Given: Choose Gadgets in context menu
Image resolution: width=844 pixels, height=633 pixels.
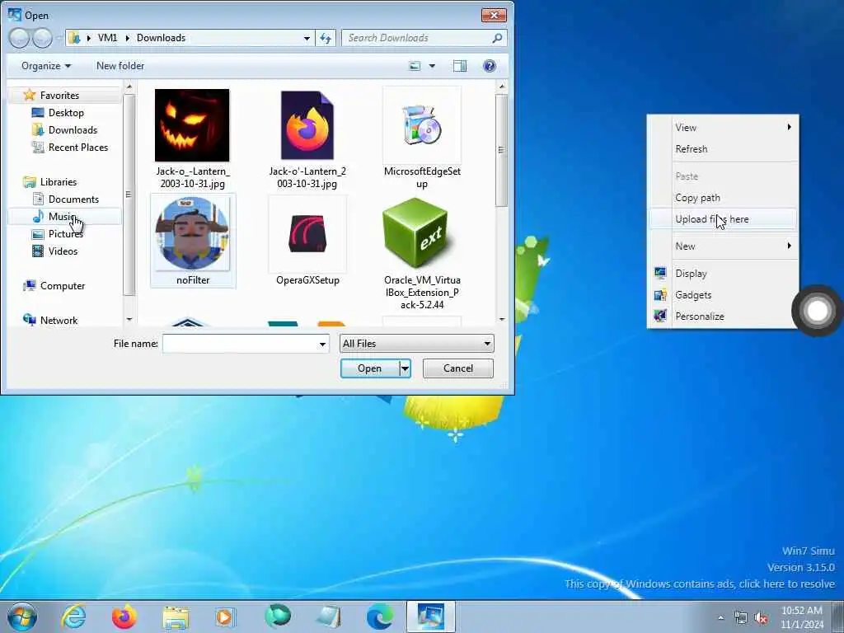Looking at the screenshot, I should pos(722,295).
